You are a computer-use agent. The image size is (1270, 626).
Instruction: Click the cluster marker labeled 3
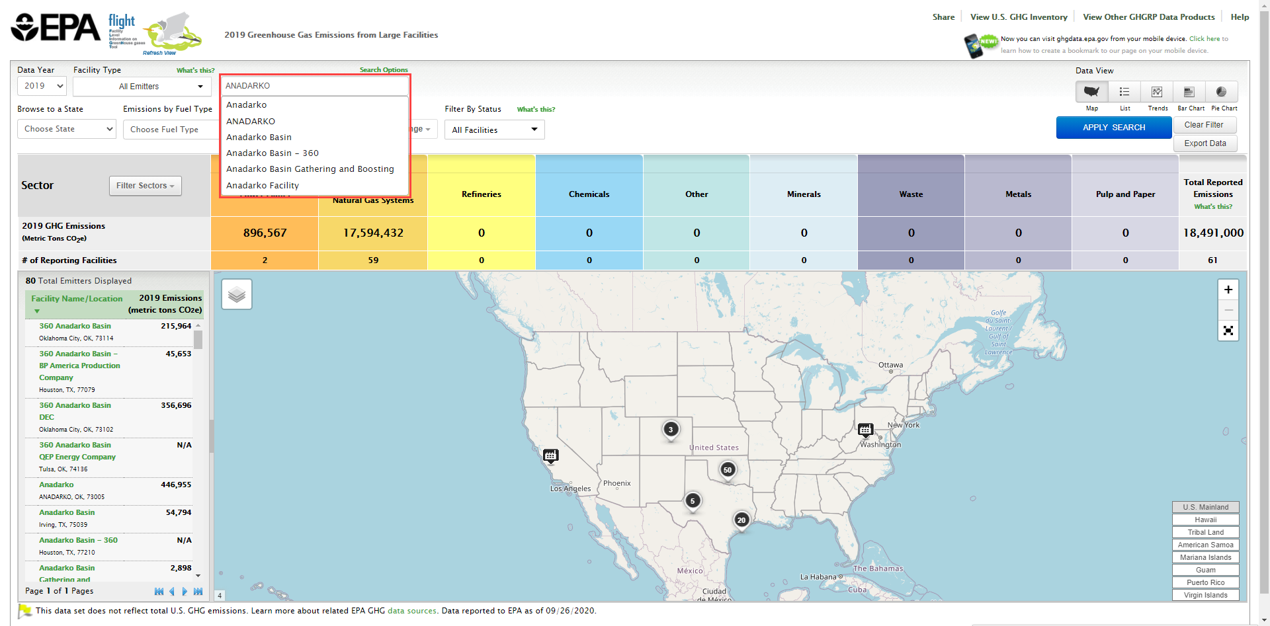coord(671,430)
